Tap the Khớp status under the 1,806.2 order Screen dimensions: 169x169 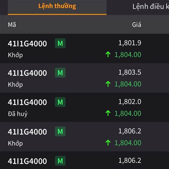click(15, 143)
